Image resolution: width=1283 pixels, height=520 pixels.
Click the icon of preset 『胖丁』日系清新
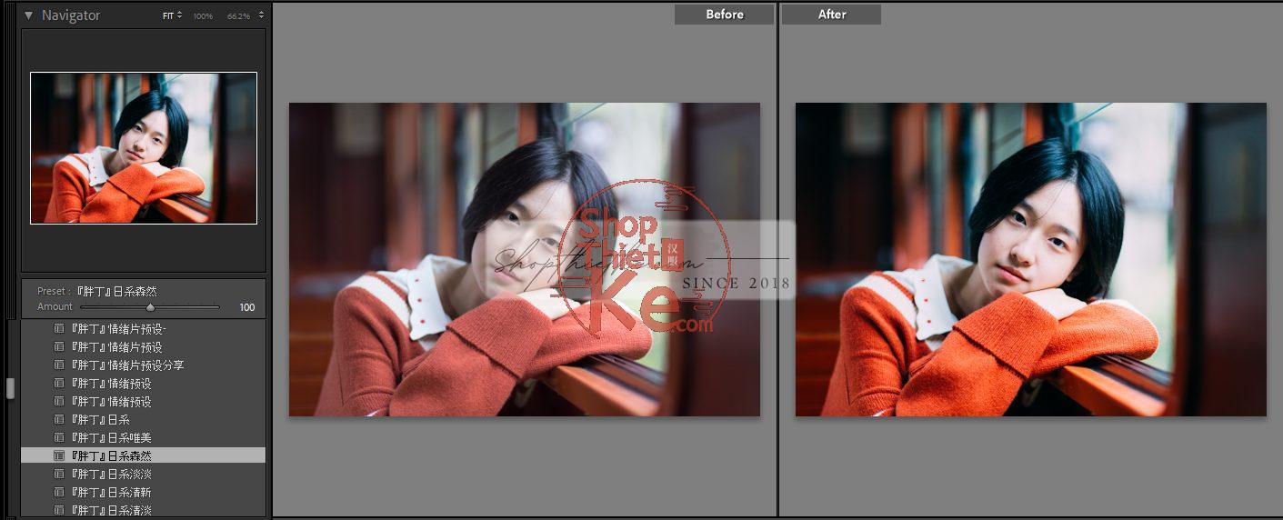point(59,493)
